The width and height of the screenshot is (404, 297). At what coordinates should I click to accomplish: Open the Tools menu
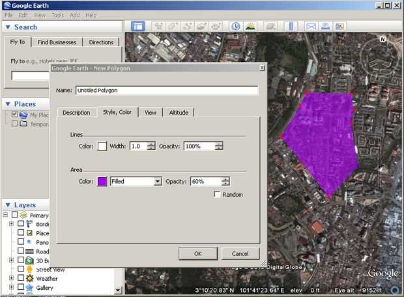coord(58,16)
